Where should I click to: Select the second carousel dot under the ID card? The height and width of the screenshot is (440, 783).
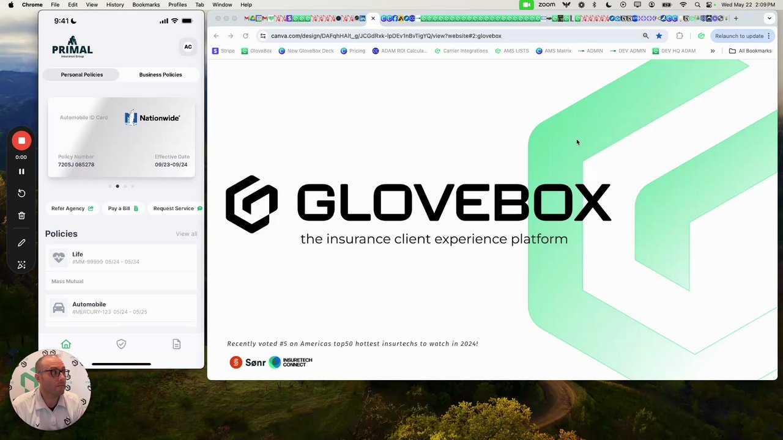(x=117, y=186)
